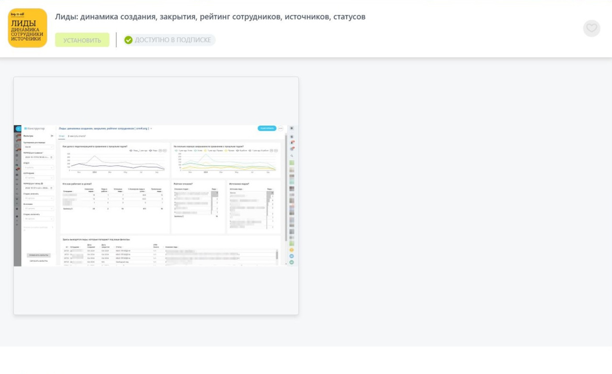Add the app to favorites with the heart icon

point(591,28)
